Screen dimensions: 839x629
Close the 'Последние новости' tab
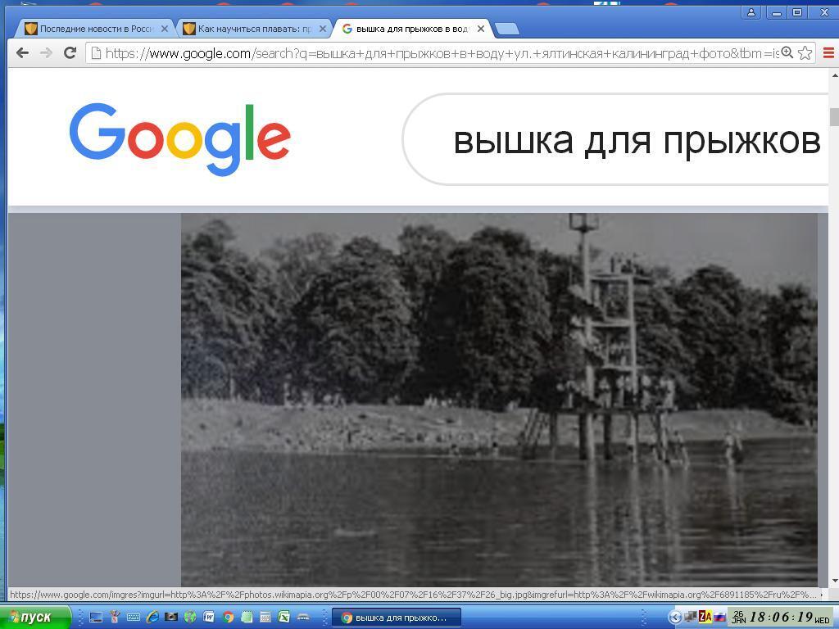164,29
